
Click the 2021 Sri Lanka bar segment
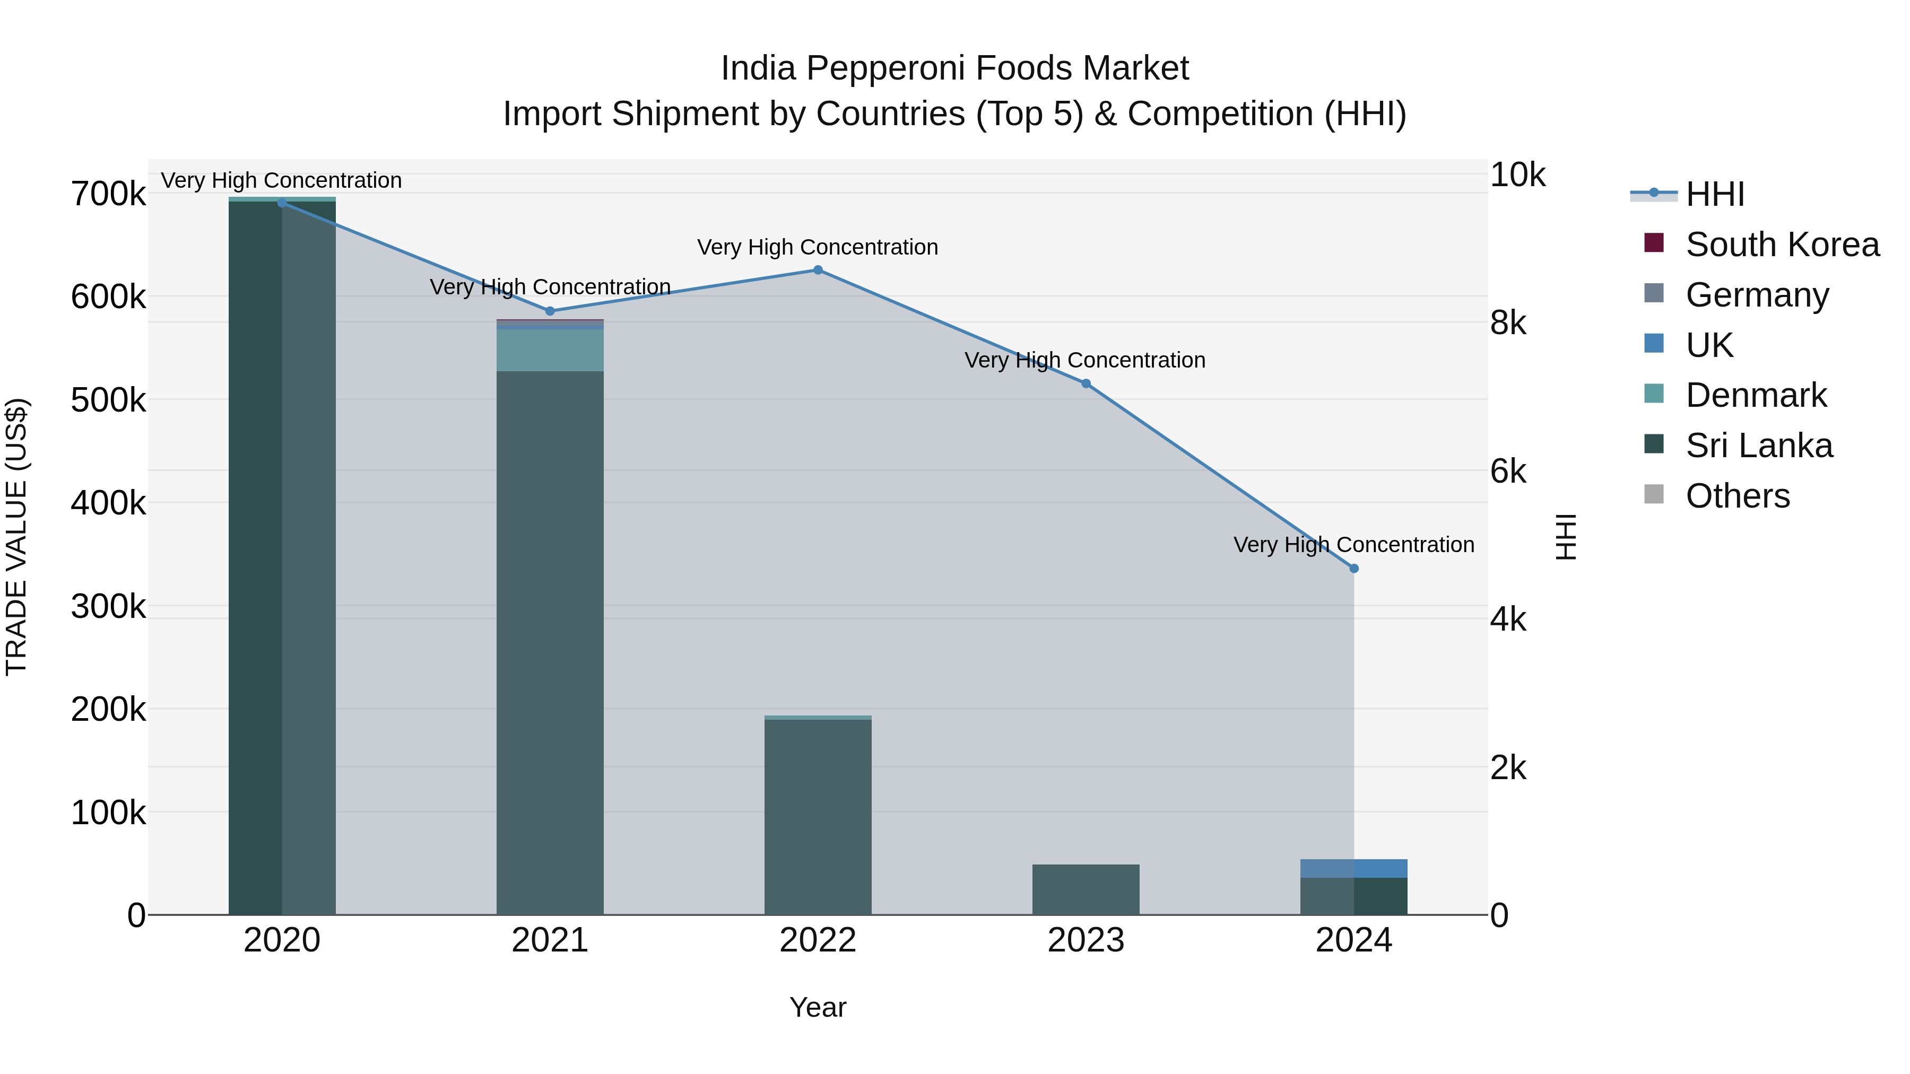(550, 643)
